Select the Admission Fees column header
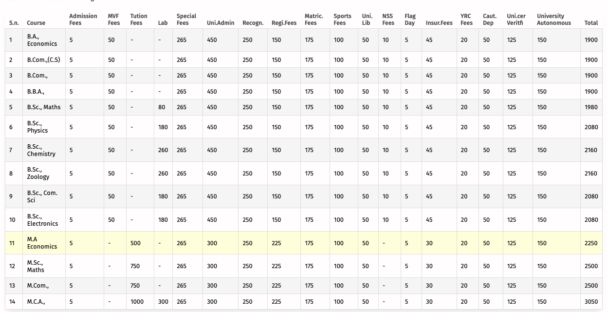608x312 pixels. coord(83,19)
